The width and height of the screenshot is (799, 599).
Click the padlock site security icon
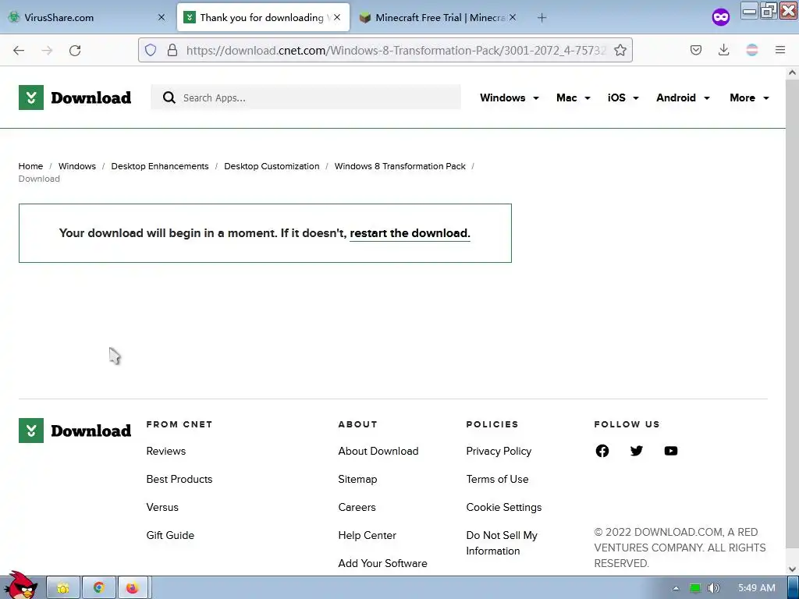(172, 50)
